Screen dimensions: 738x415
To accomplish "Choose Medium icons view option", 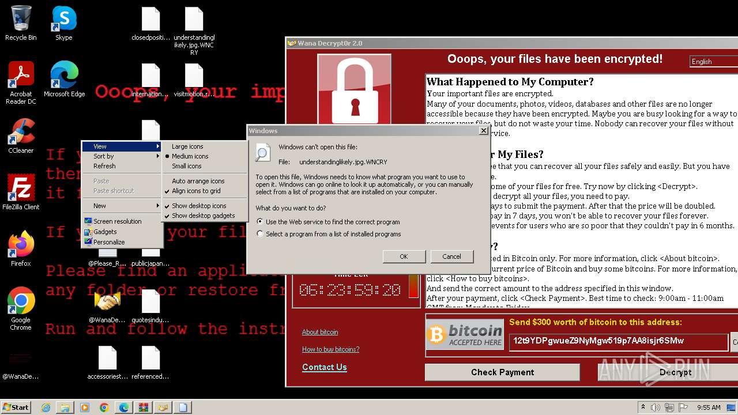I will coord(205,156).
